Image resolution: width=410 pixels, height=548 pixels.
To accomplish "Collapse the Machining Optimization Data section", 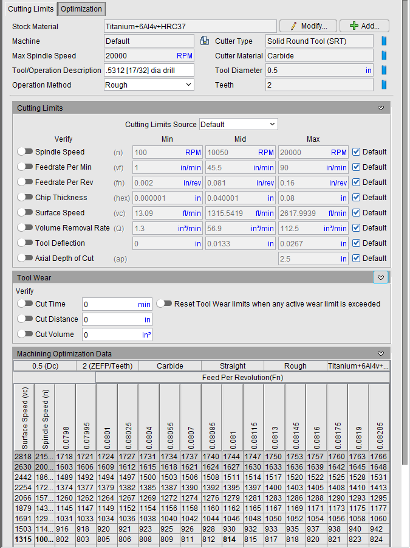I will 381,354.
